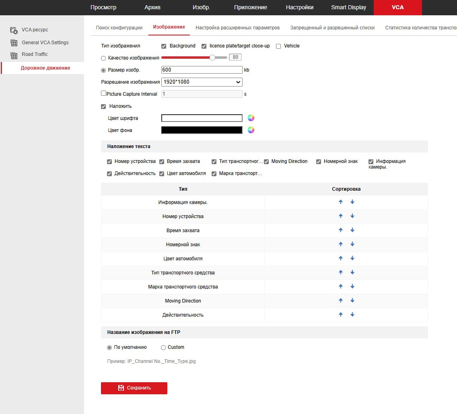457x414 pixels.
Task: Click the VCA ресурс sidebar icon
Action: (x=14, y=30)
